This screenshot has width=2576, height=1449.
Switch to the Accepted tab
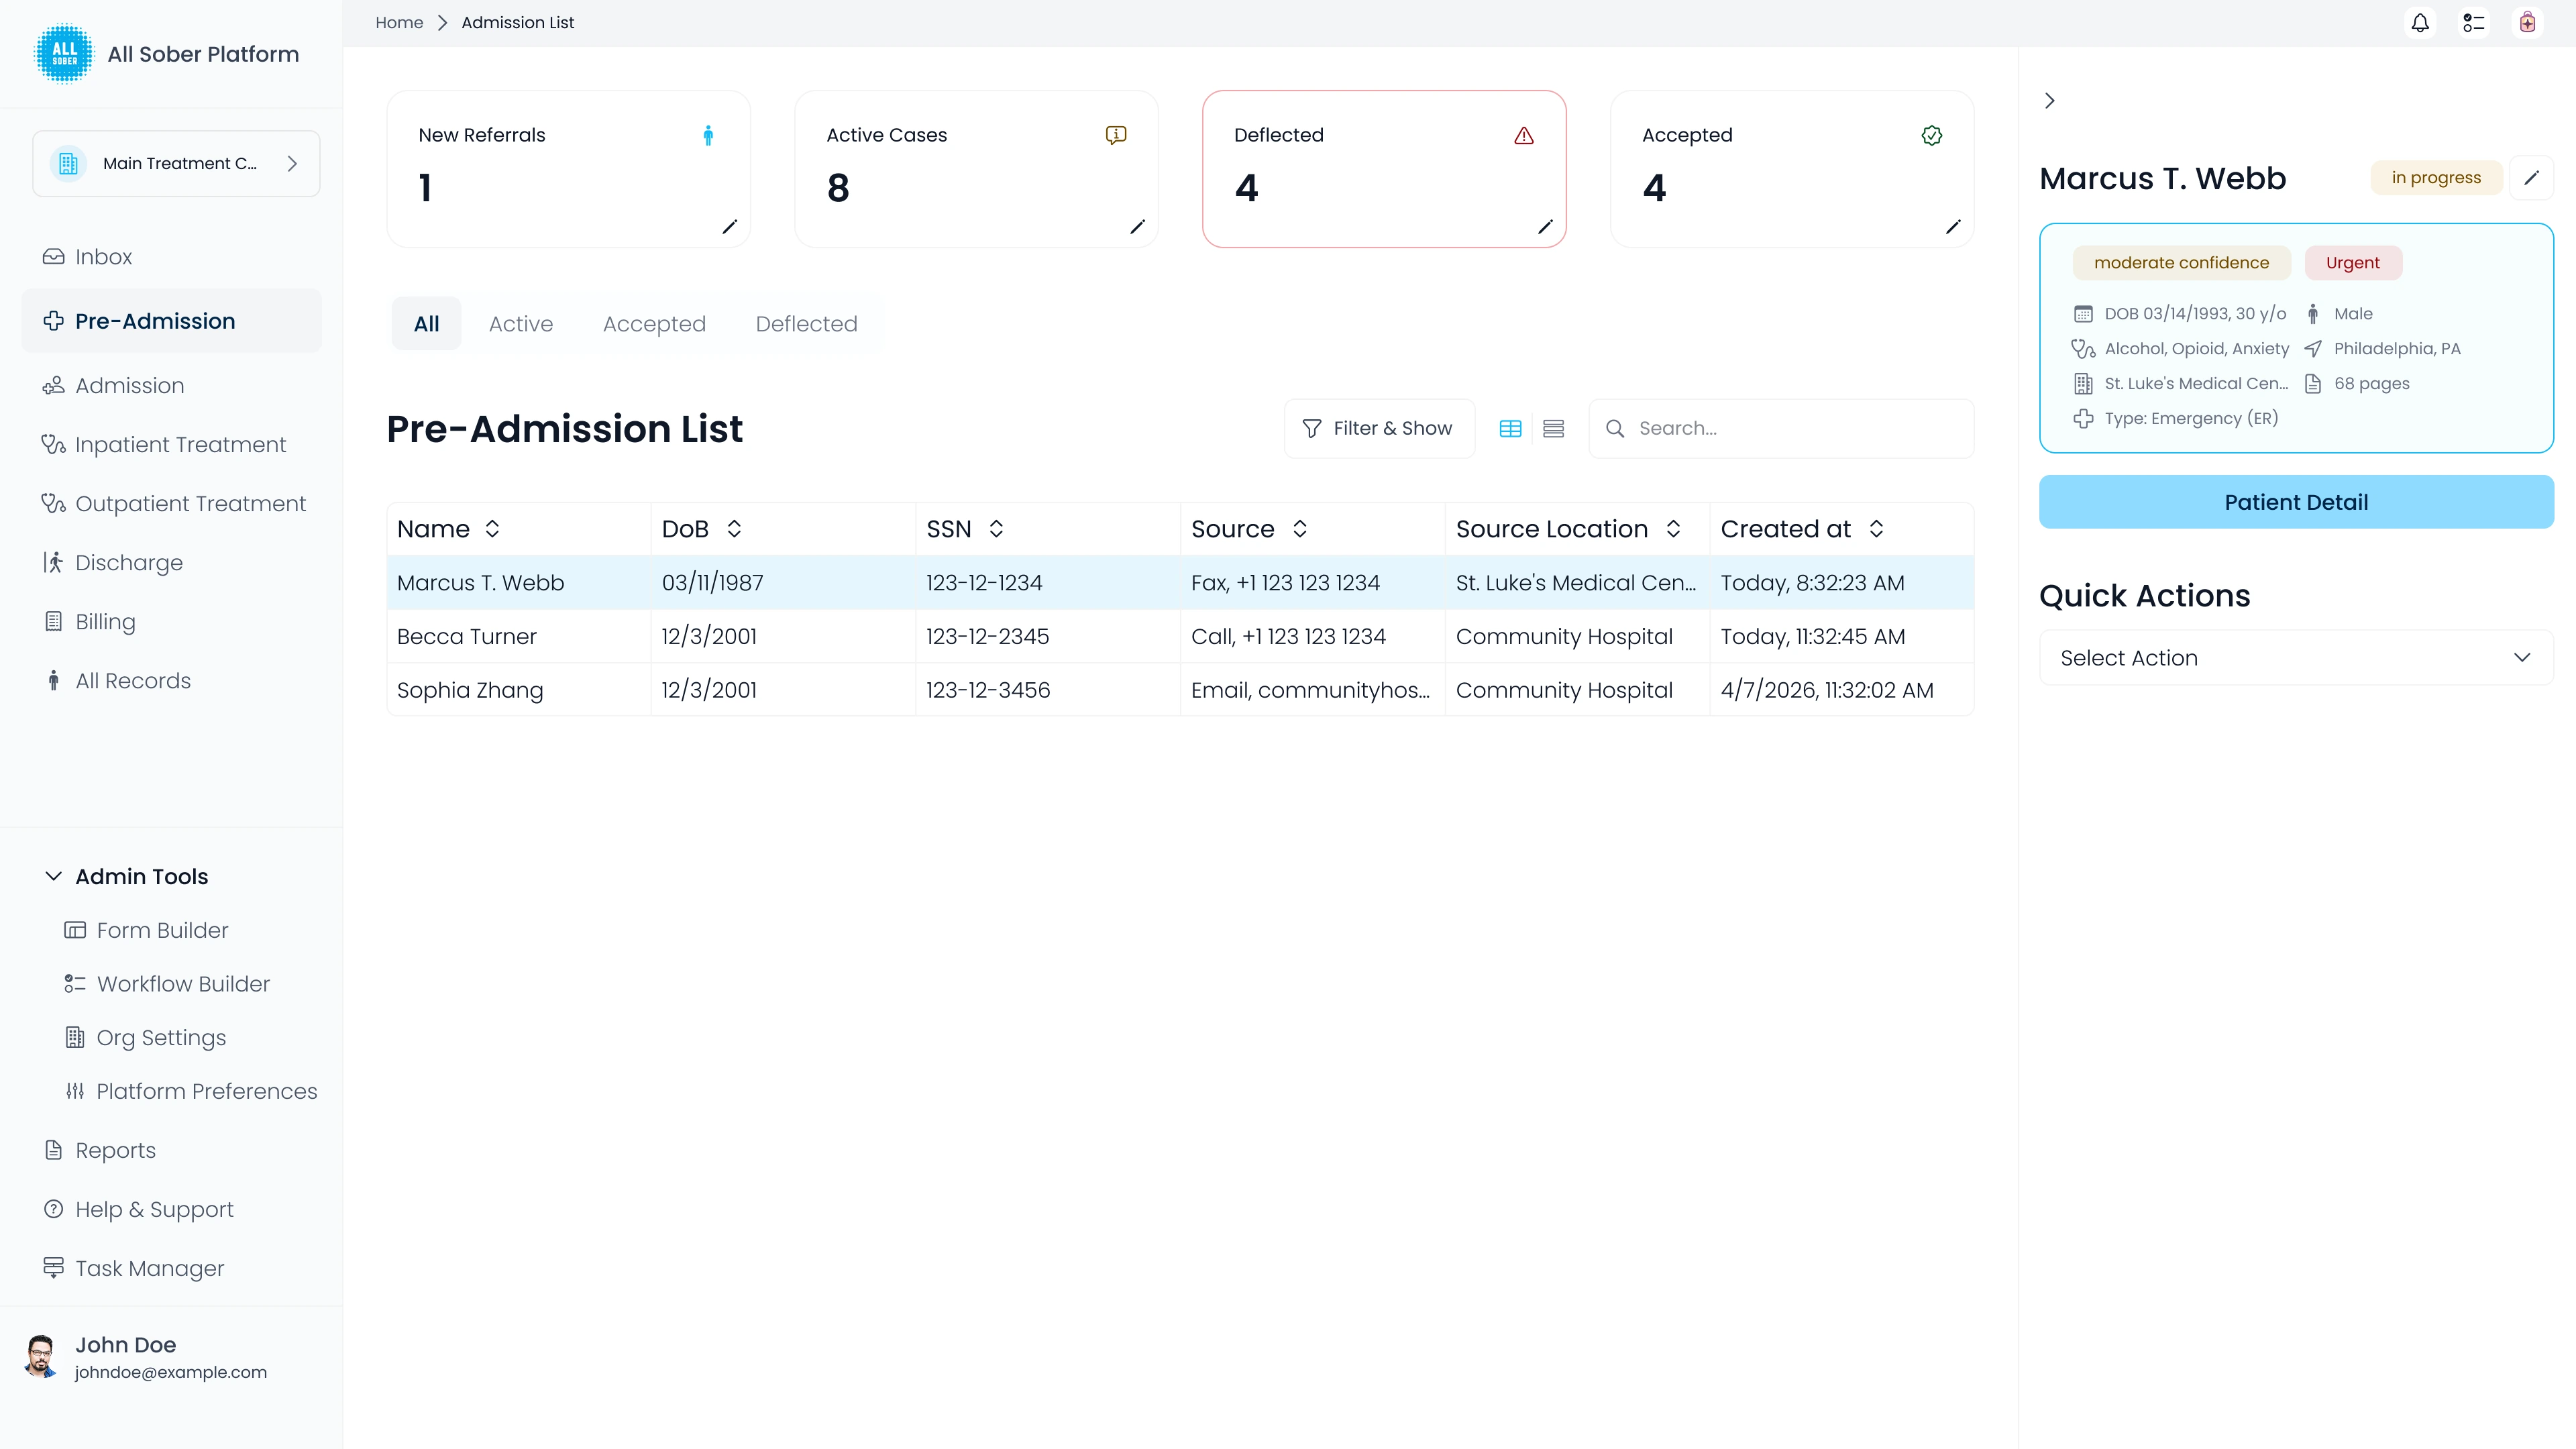click(x=654, y=324)
